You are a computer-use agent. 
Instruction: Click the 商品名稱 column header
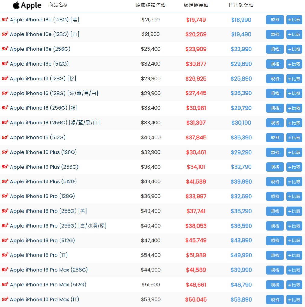click(58, 5)
